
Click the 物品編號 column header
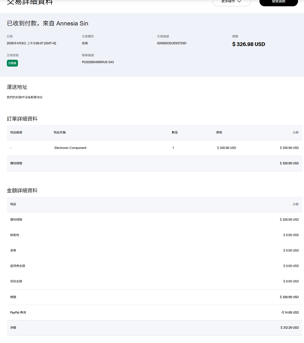pyautogui.click(x=16, y=132)
